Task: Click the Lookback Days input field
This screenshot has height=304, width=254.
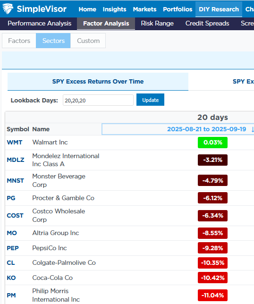Action: (98, 100)
